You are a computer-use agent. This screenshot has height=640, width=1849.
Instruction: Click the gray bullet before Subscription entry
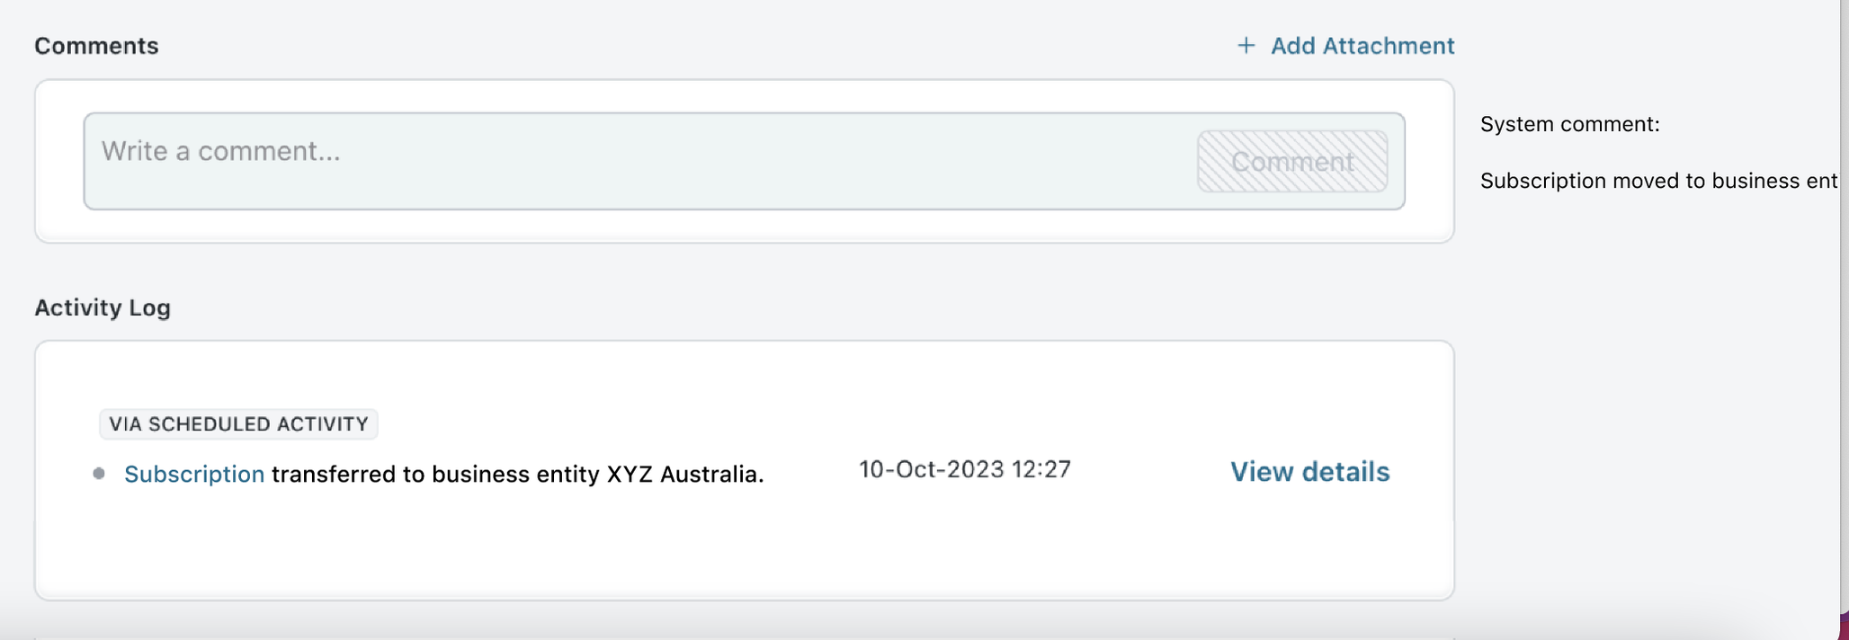point(99,474)
